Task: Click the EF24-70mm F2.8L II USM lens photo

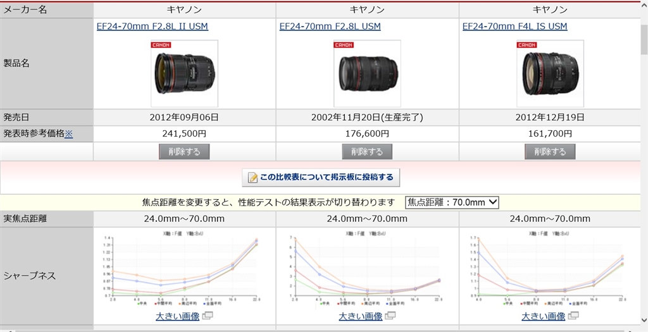Action: tap(184, 73)
